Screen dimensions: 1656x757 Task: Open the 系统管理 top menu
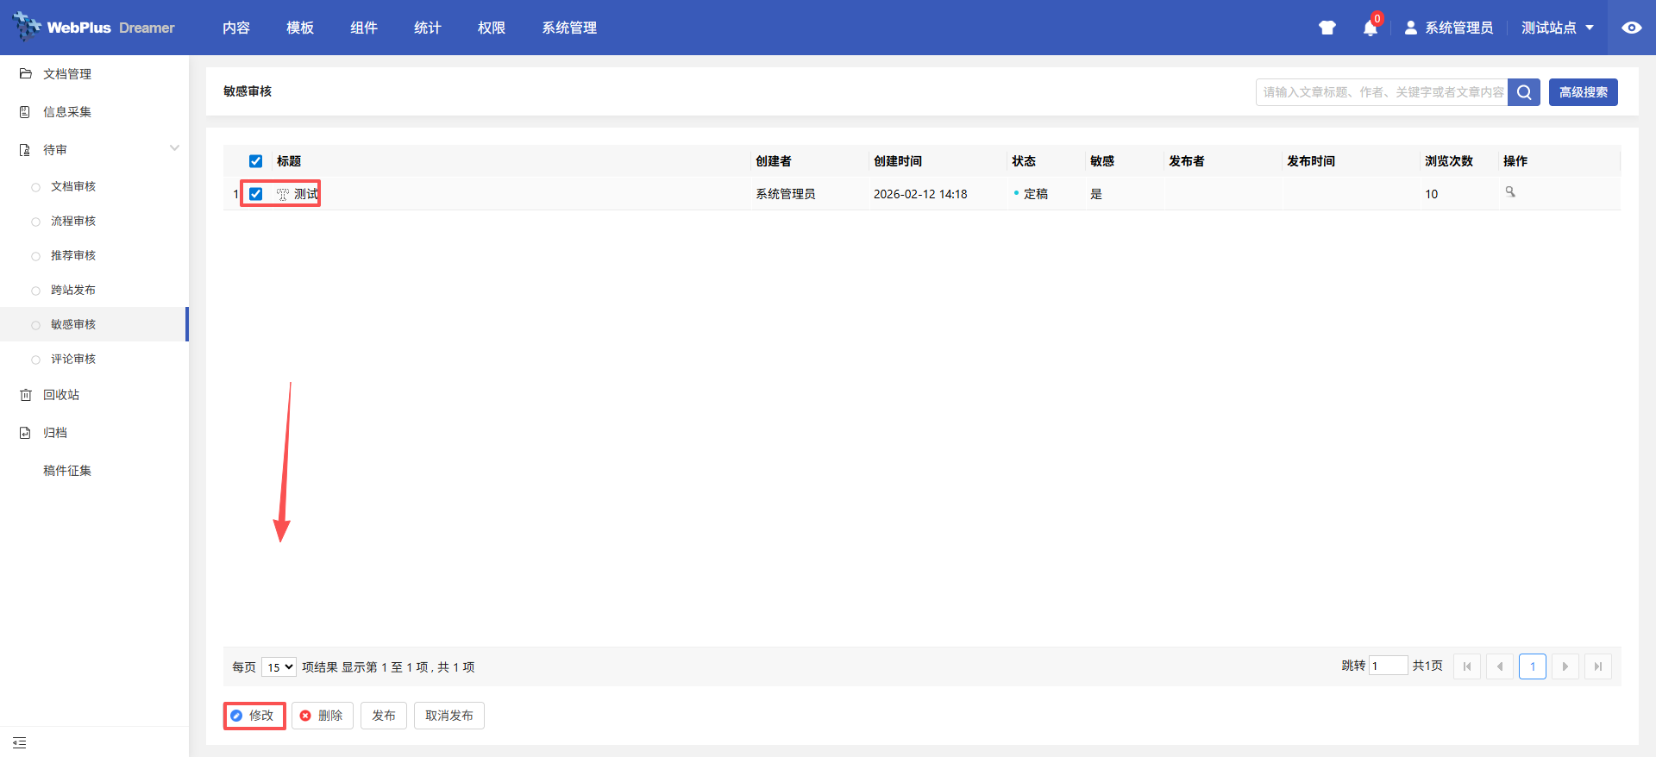[x=569, y=28]
